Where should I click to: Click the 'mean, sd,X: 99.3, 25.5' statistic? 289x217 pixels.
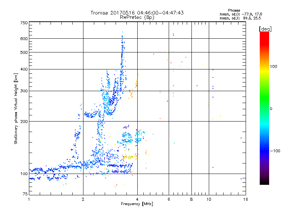(240, 18)
